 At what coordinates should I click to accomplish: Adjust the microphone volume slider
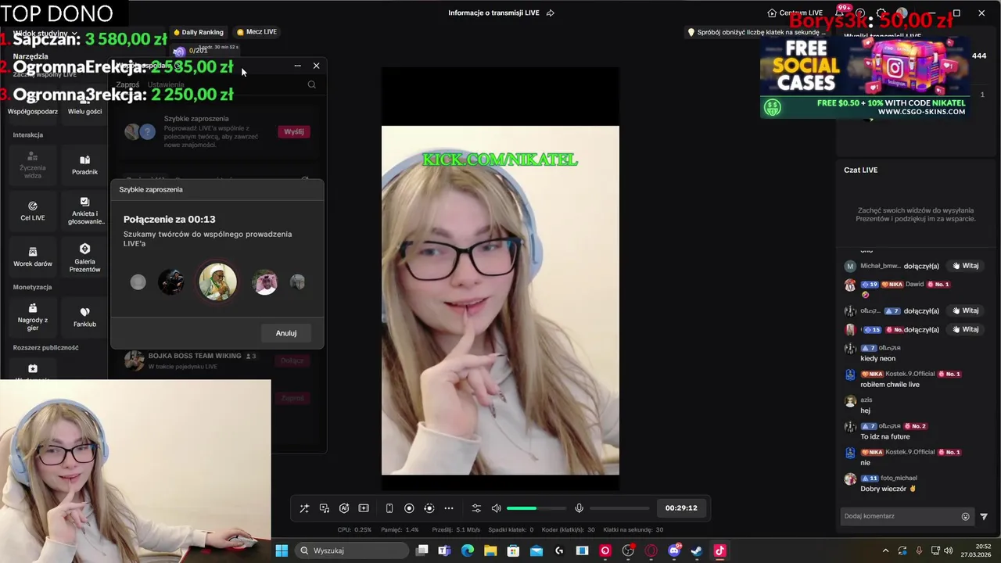pyautogui.click(x=619, y=508)
